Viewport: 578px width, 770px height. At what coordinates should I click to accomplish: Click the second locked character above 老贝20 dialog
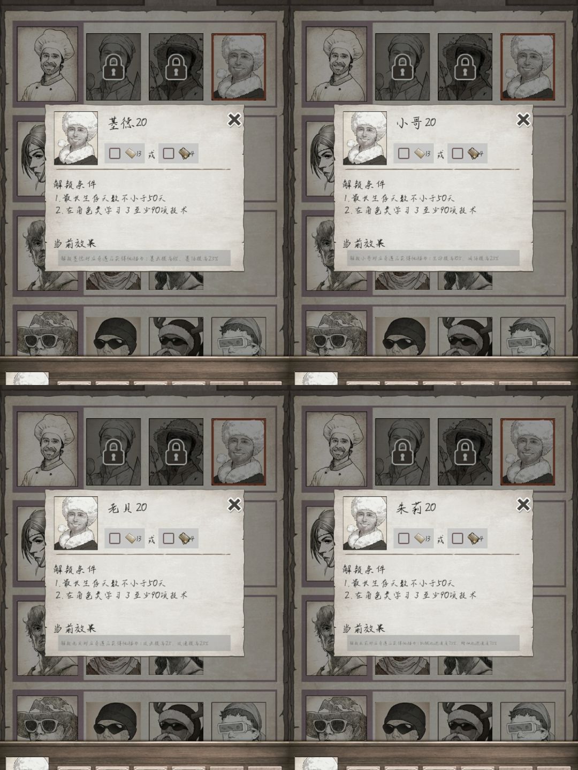176,452
